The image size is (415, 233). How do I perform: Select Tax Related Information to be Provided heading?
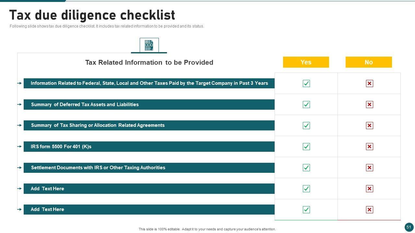(x=149, y=62)
